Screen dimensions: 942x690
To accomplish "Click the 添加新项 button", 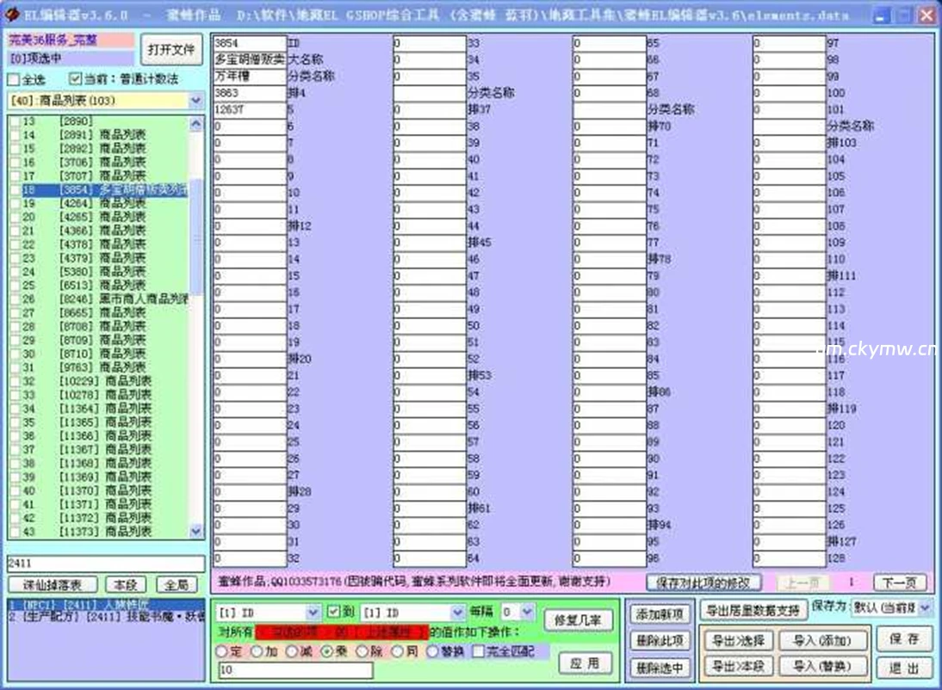I will point(660,614).
